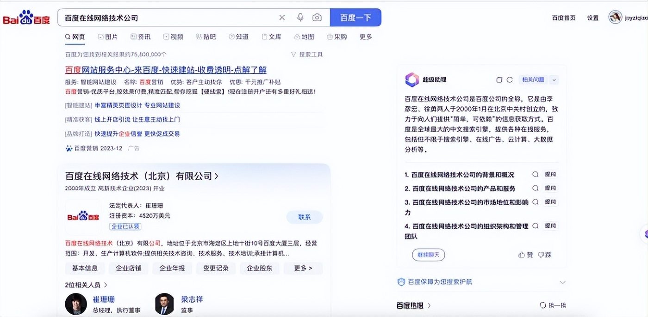648x317 pixels.
Task: Expand 百度保障为您搜索护航 row chevron
Action: (x=562, y=282)
